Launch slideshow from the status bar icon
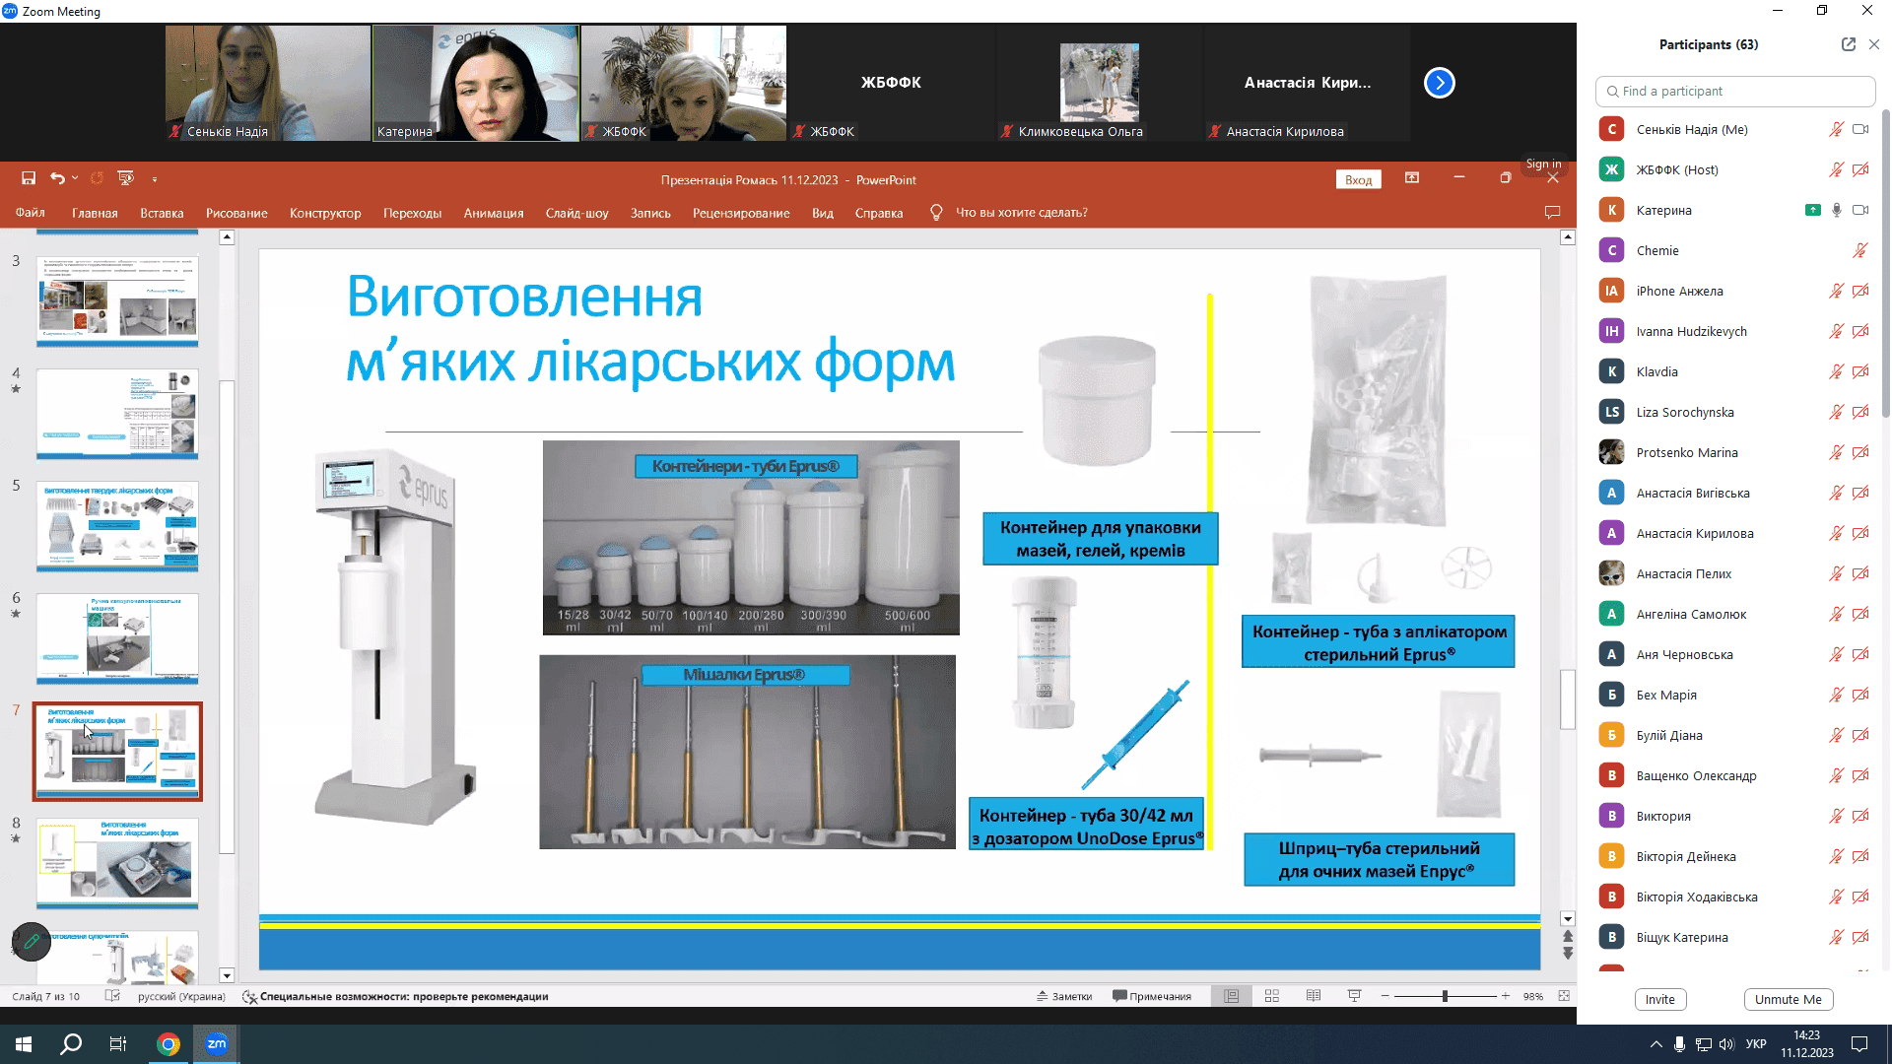 pos(1355,996)
